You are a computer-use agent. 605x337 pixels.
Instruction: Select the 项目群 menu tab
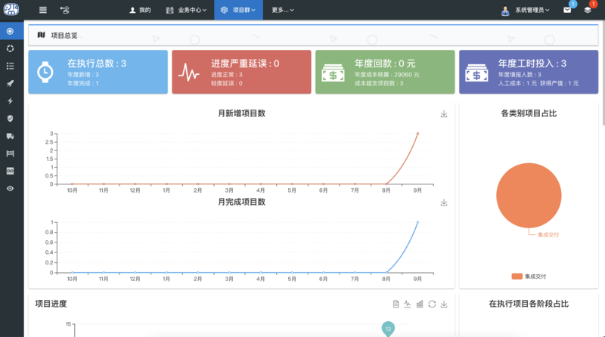[x=236, y=10]
